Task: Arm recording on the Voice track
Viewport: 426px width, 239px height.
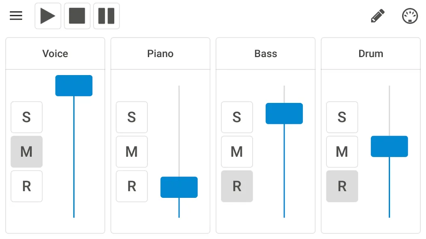Action: point(27,186)
